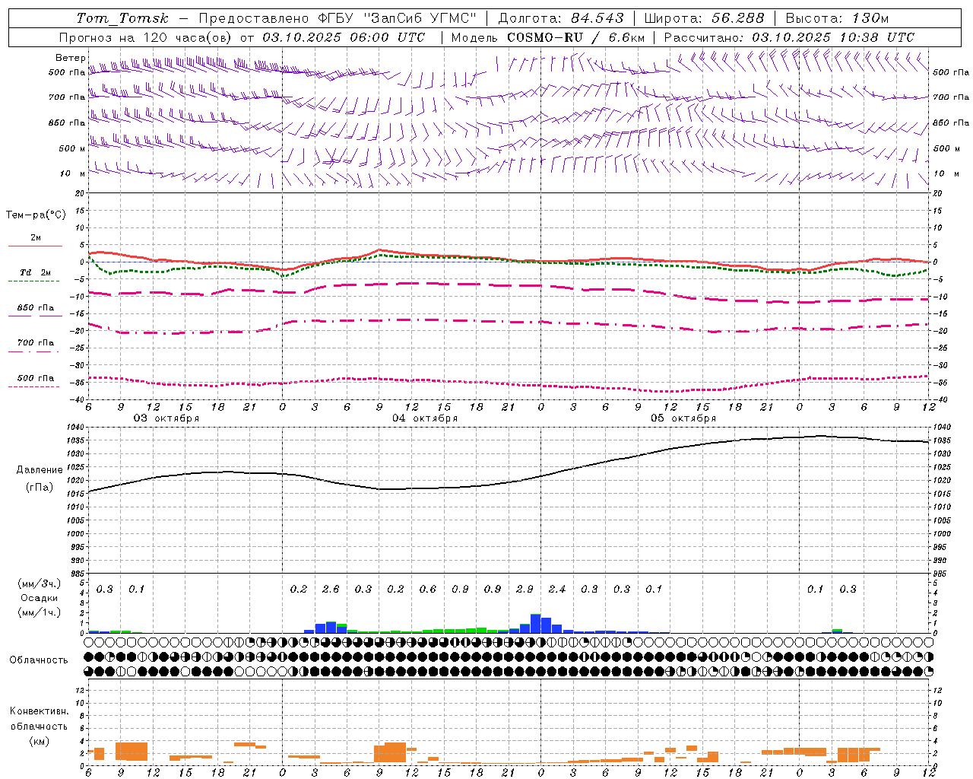Screen dimensions: 973x779
Task: Select the text Предоставлено ФГБУ "ЗапСиб УГМС"
Action: click(338, 18)
